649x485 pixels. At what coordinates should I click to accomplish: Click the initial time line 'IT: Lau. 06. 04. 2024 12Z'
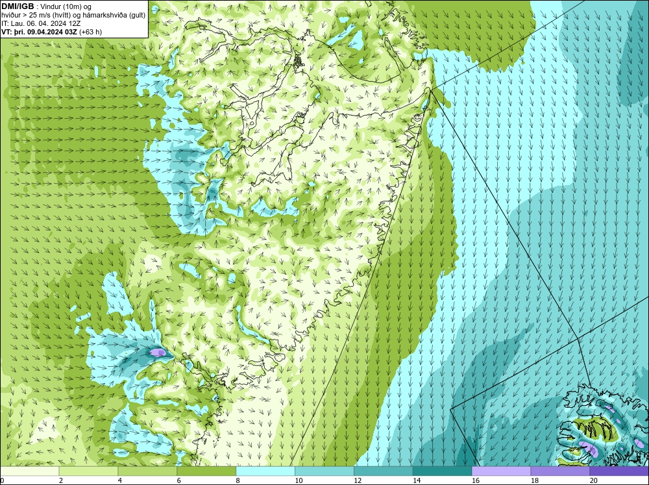41,23
